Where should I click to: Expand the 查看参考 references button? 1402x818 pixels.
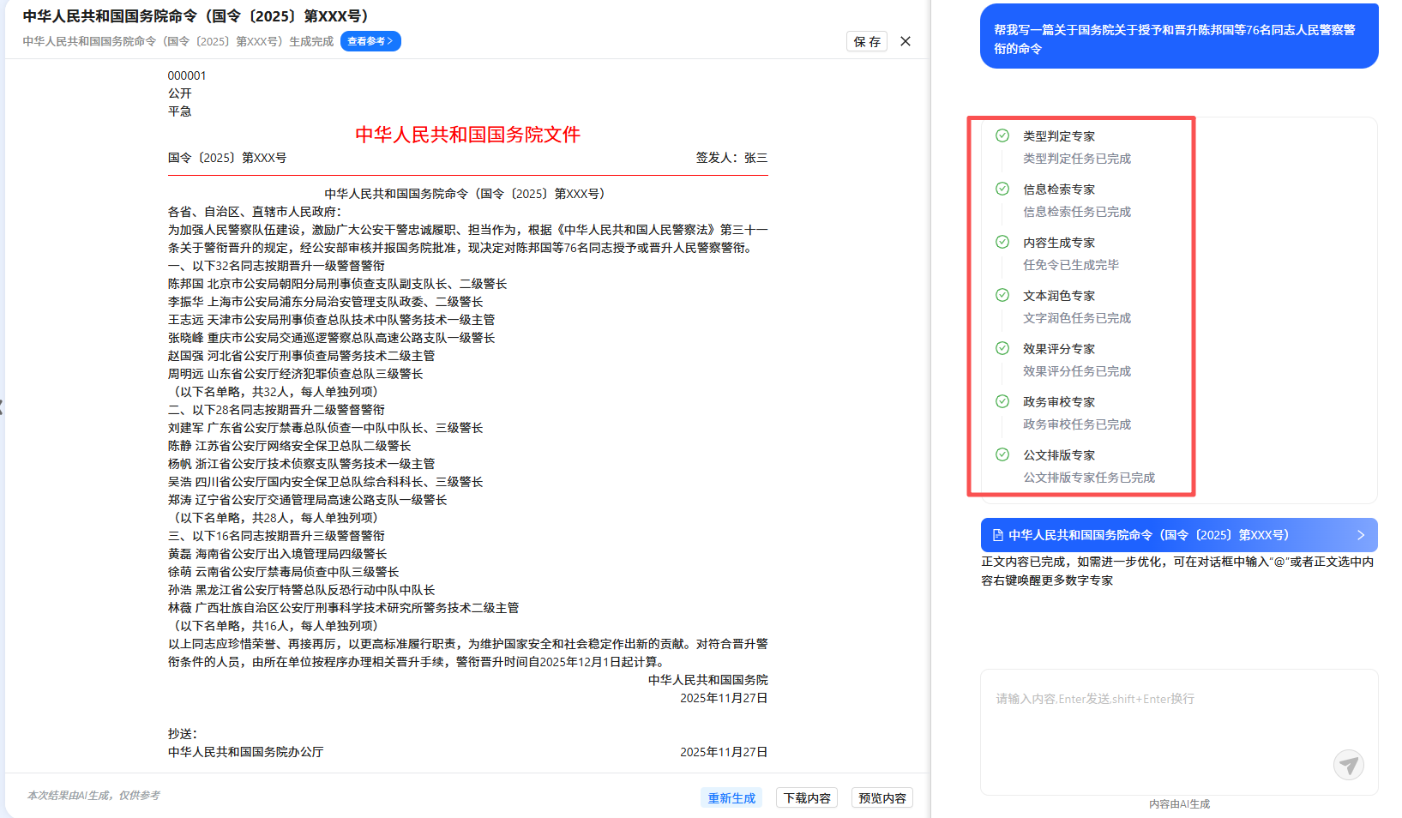(x=370, y=41)
